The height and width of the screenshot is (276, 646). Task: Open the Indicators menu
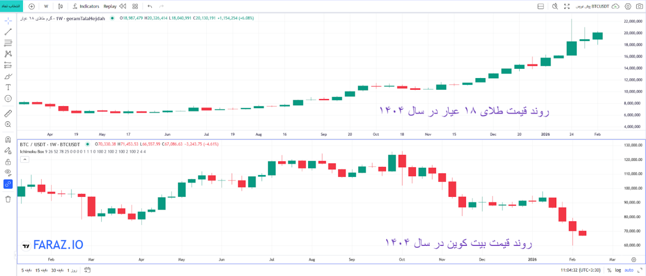pos(86,6)
